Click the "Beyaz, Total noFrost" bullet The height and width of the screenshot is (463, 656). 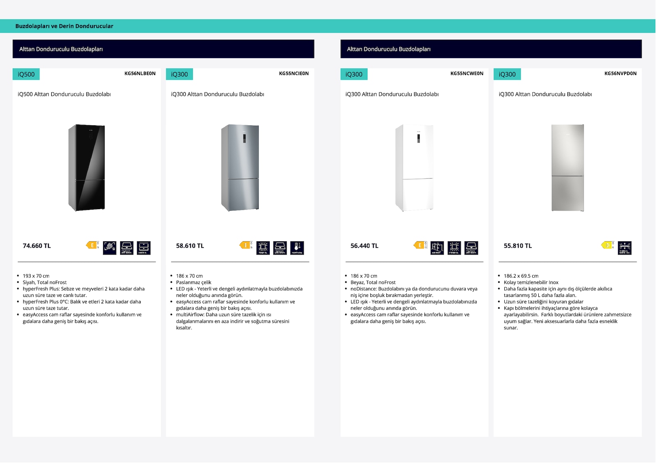click(x=373, y=282)
